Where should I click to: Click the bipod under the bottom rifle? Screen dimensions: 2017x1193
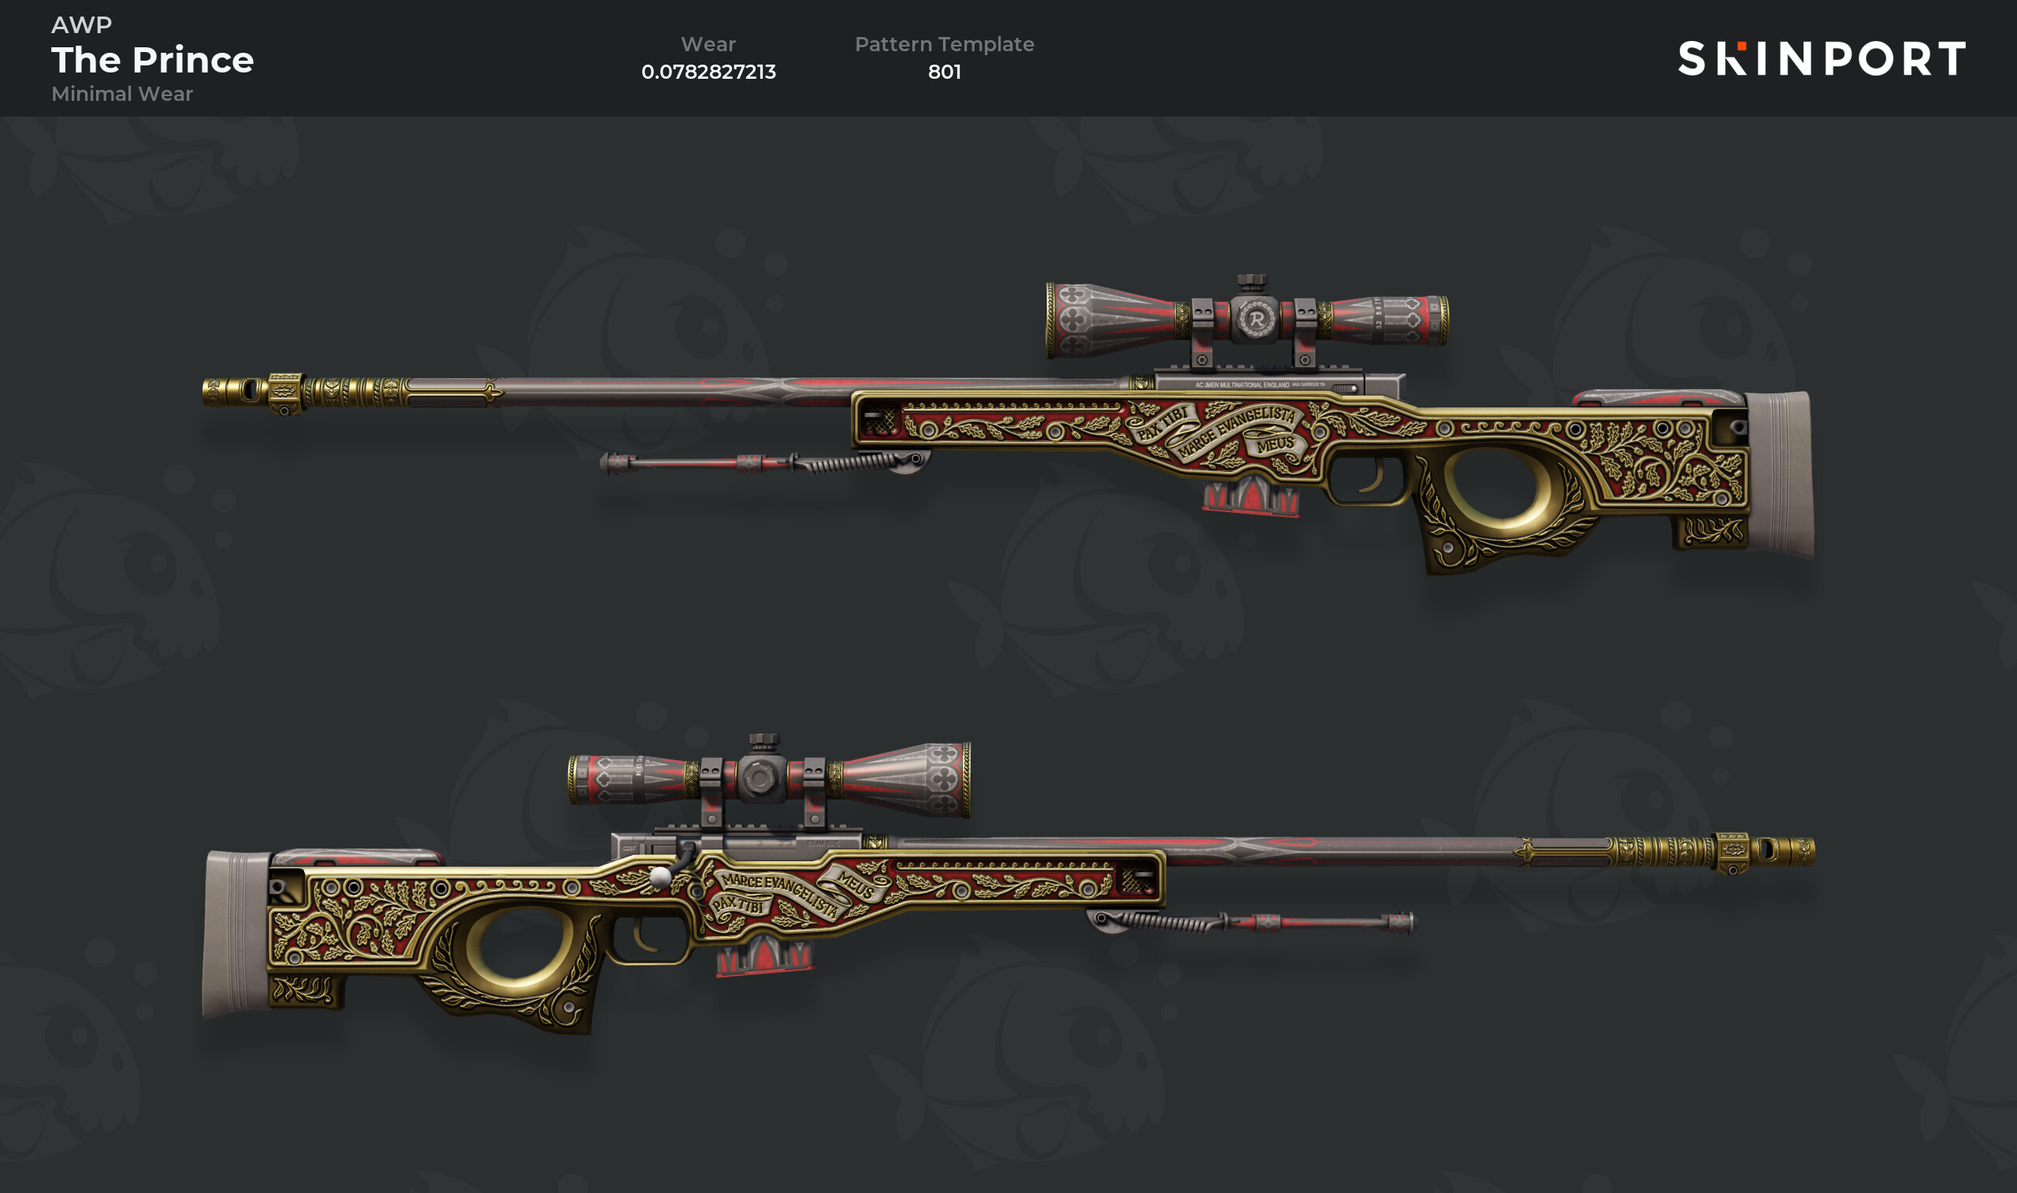[1250, 922]
